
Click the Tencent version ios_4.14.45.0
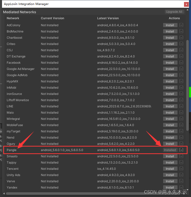click(106, 169)
